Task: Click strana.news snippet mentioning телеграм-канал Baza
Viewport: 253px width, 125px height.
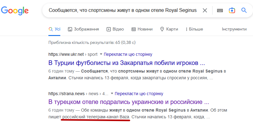Action: (x=138, y=114)
